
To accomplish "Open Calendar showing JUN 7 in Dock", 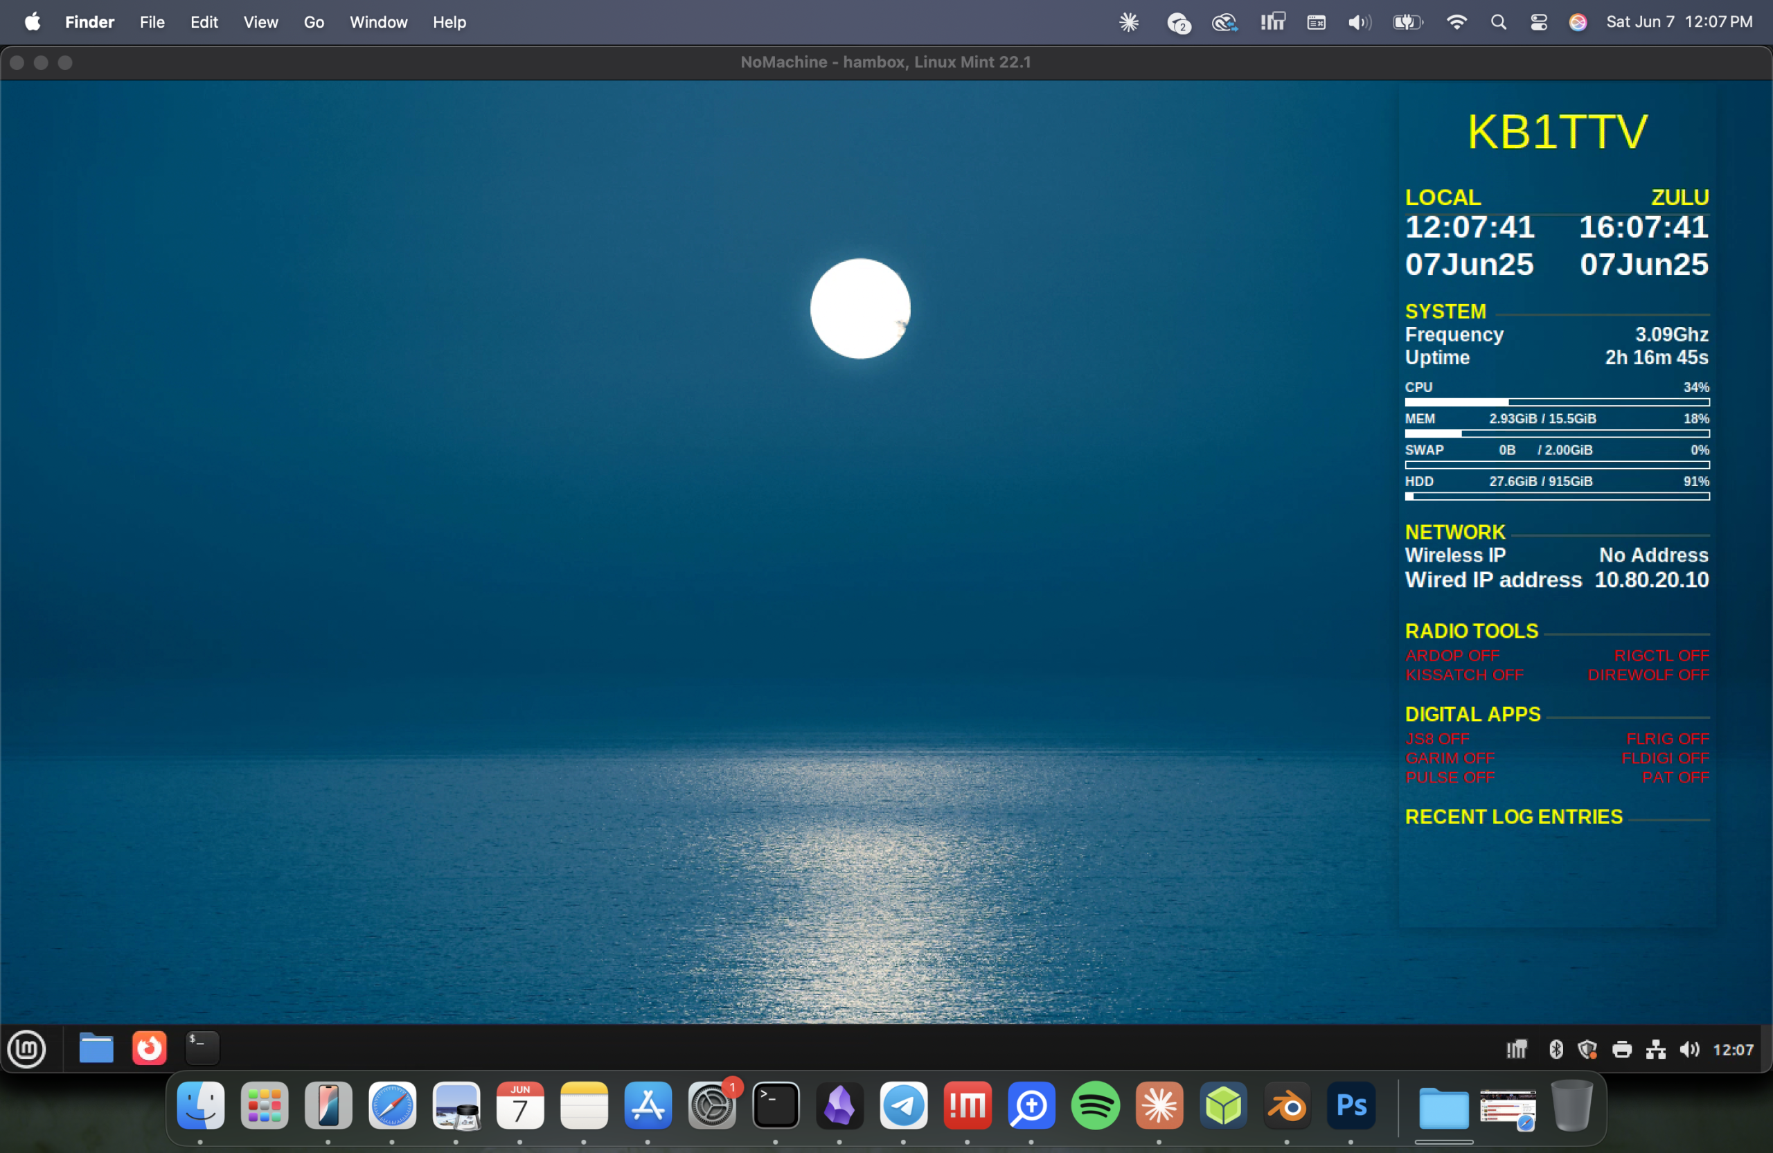I will [x=520, y=1106].
